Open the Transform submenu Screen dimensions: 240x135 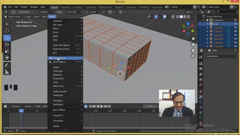pyautogui.click(x=65, y=21)
